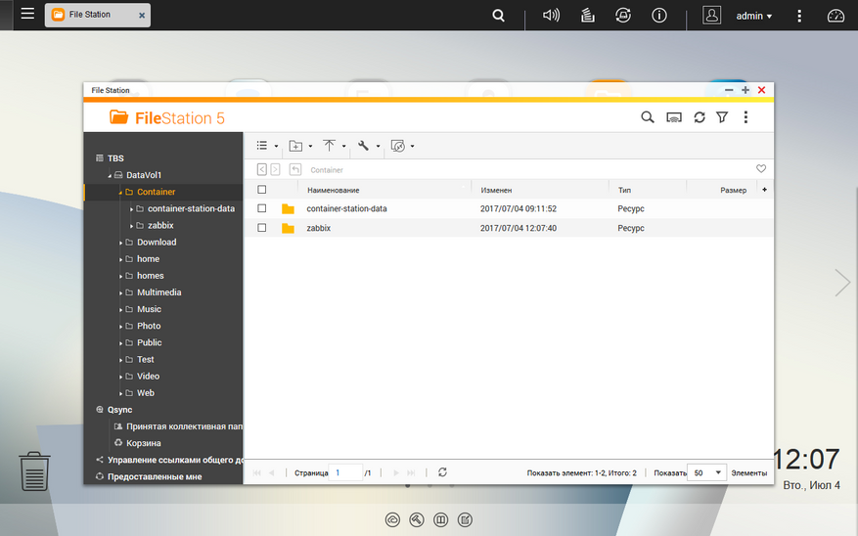Viewport: 858px width, 536px height.
Task: Sort by the Изменен column header
Action: [x=496, y=190]
